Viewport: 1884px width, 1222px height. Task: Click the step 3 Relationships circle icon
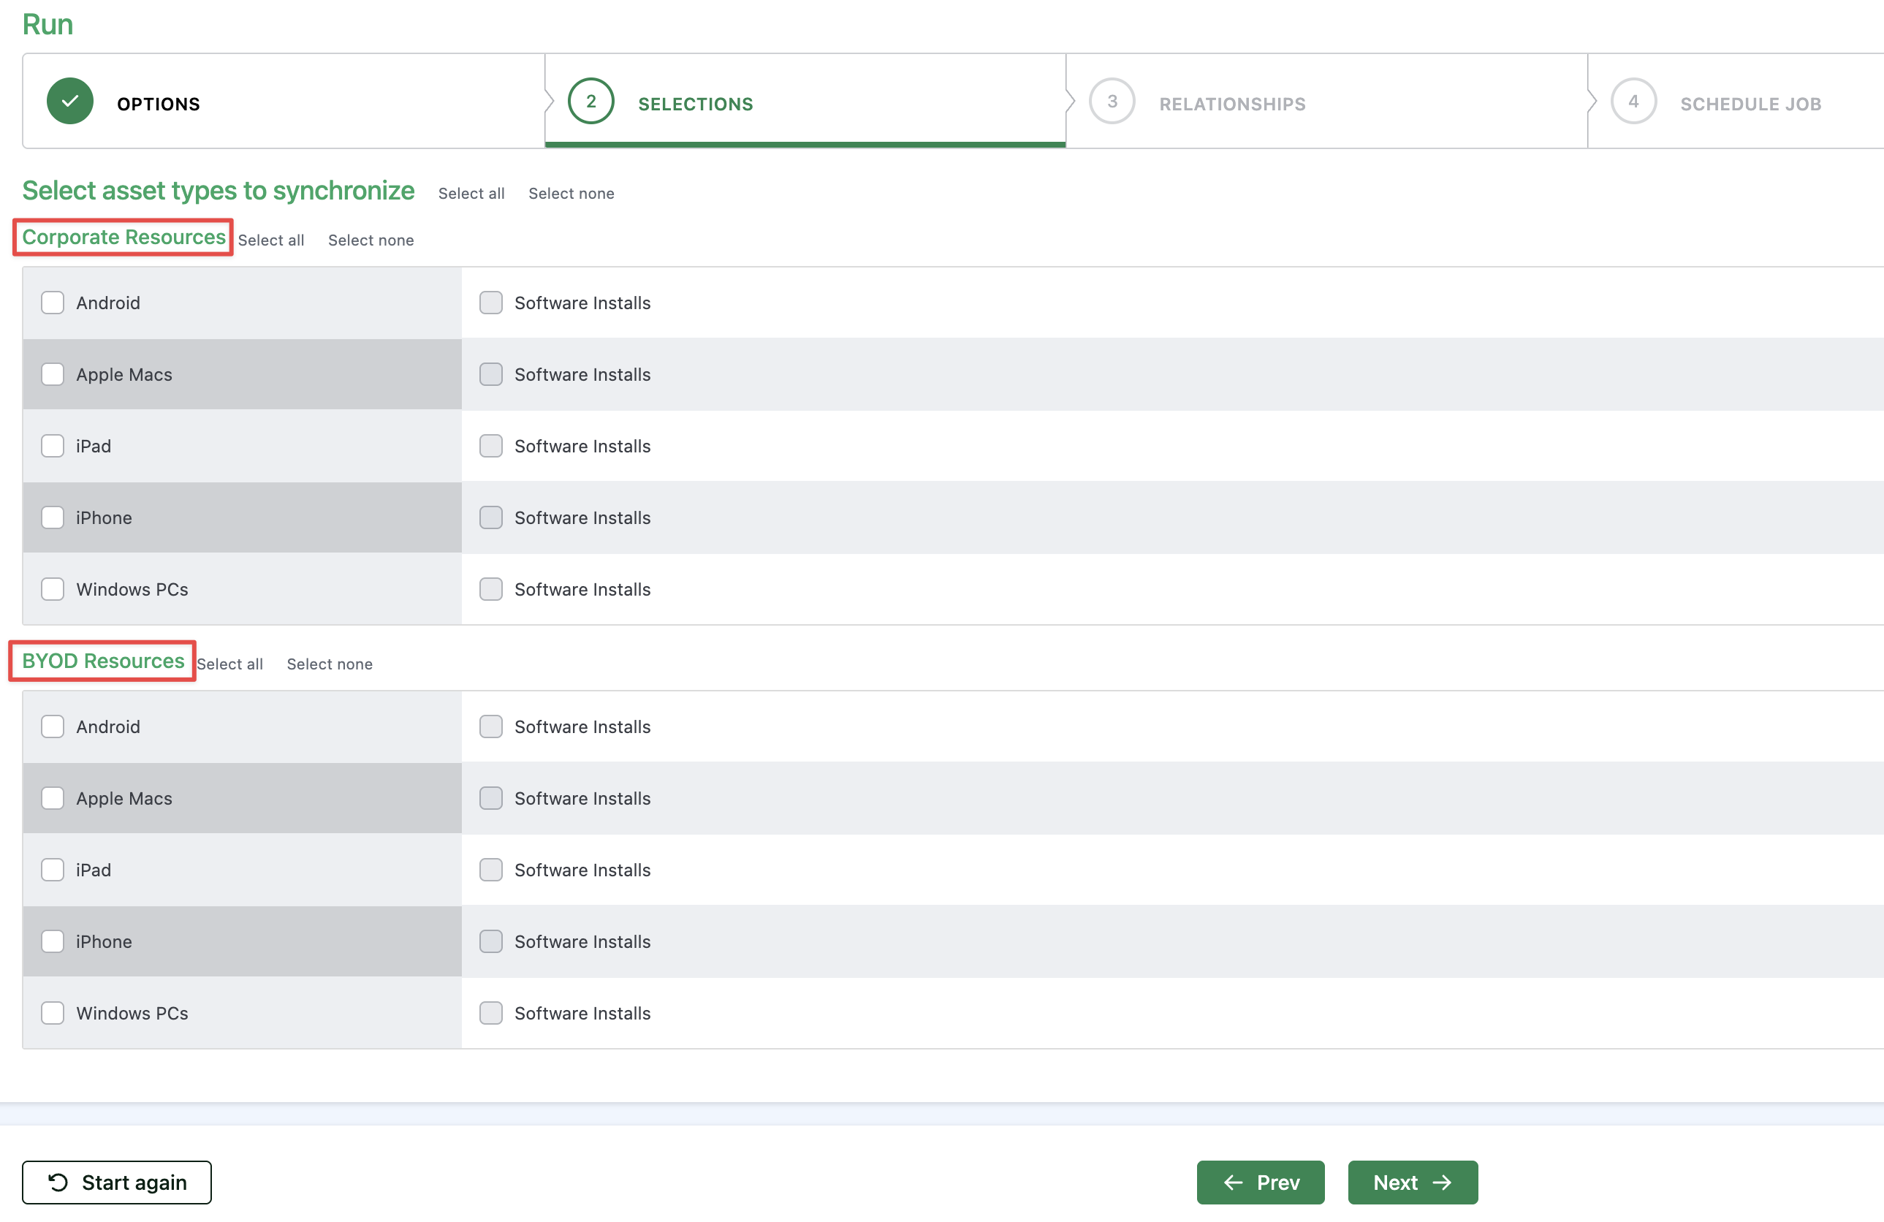(1112, 102)
